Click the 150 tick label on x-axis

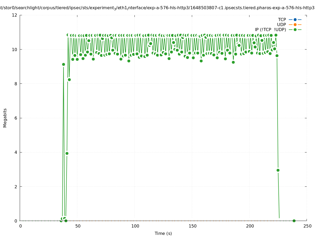192,226
